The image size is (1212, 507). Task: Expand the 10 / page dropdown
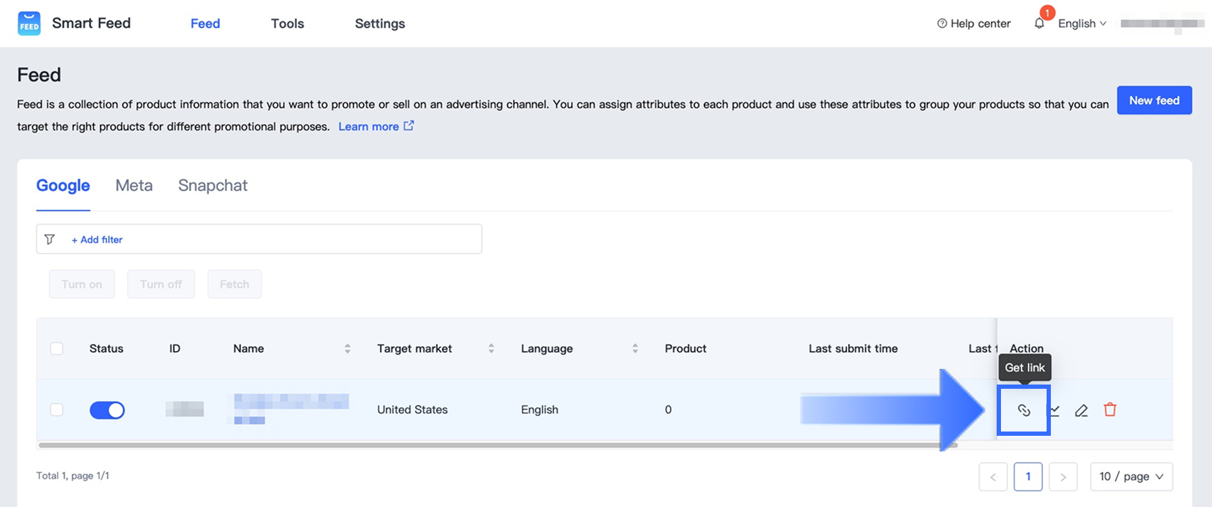click(x=1131, y=476)
